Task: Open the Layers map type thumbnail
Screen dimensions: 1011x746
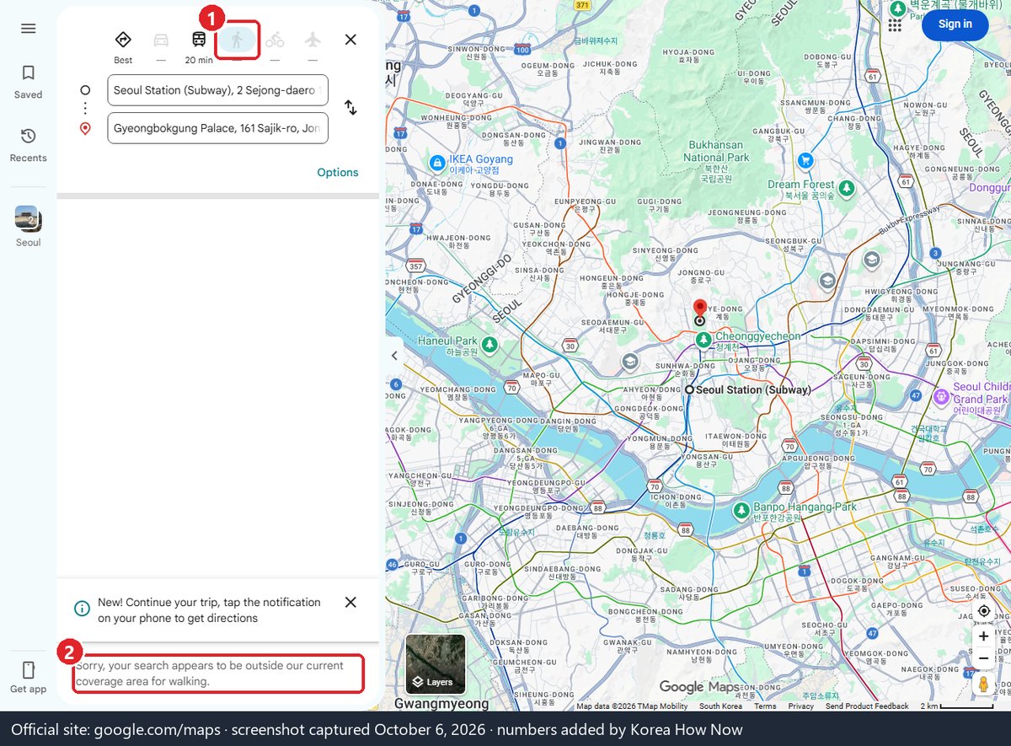Action: [x=436, y=664]
